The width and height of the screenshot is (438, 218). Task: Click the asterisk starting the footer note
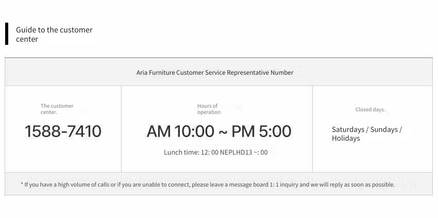(x=22, y=184)
